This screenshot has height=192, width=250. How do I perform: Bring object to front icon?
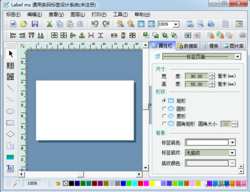pyautogui.click(x=146, y=36)
